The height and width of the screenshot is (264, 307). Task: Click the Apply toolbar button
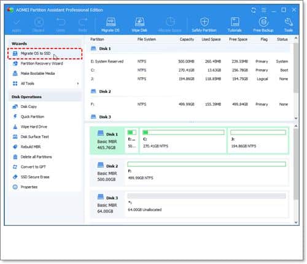[17, 25]
